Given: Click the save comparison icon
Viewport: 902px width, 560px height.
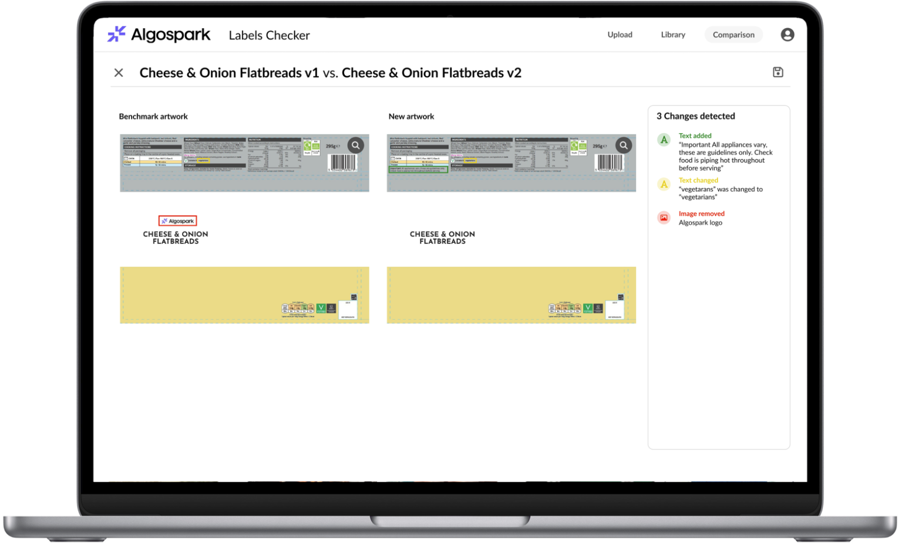Looking at the screenshot, I should click(778, 72).
